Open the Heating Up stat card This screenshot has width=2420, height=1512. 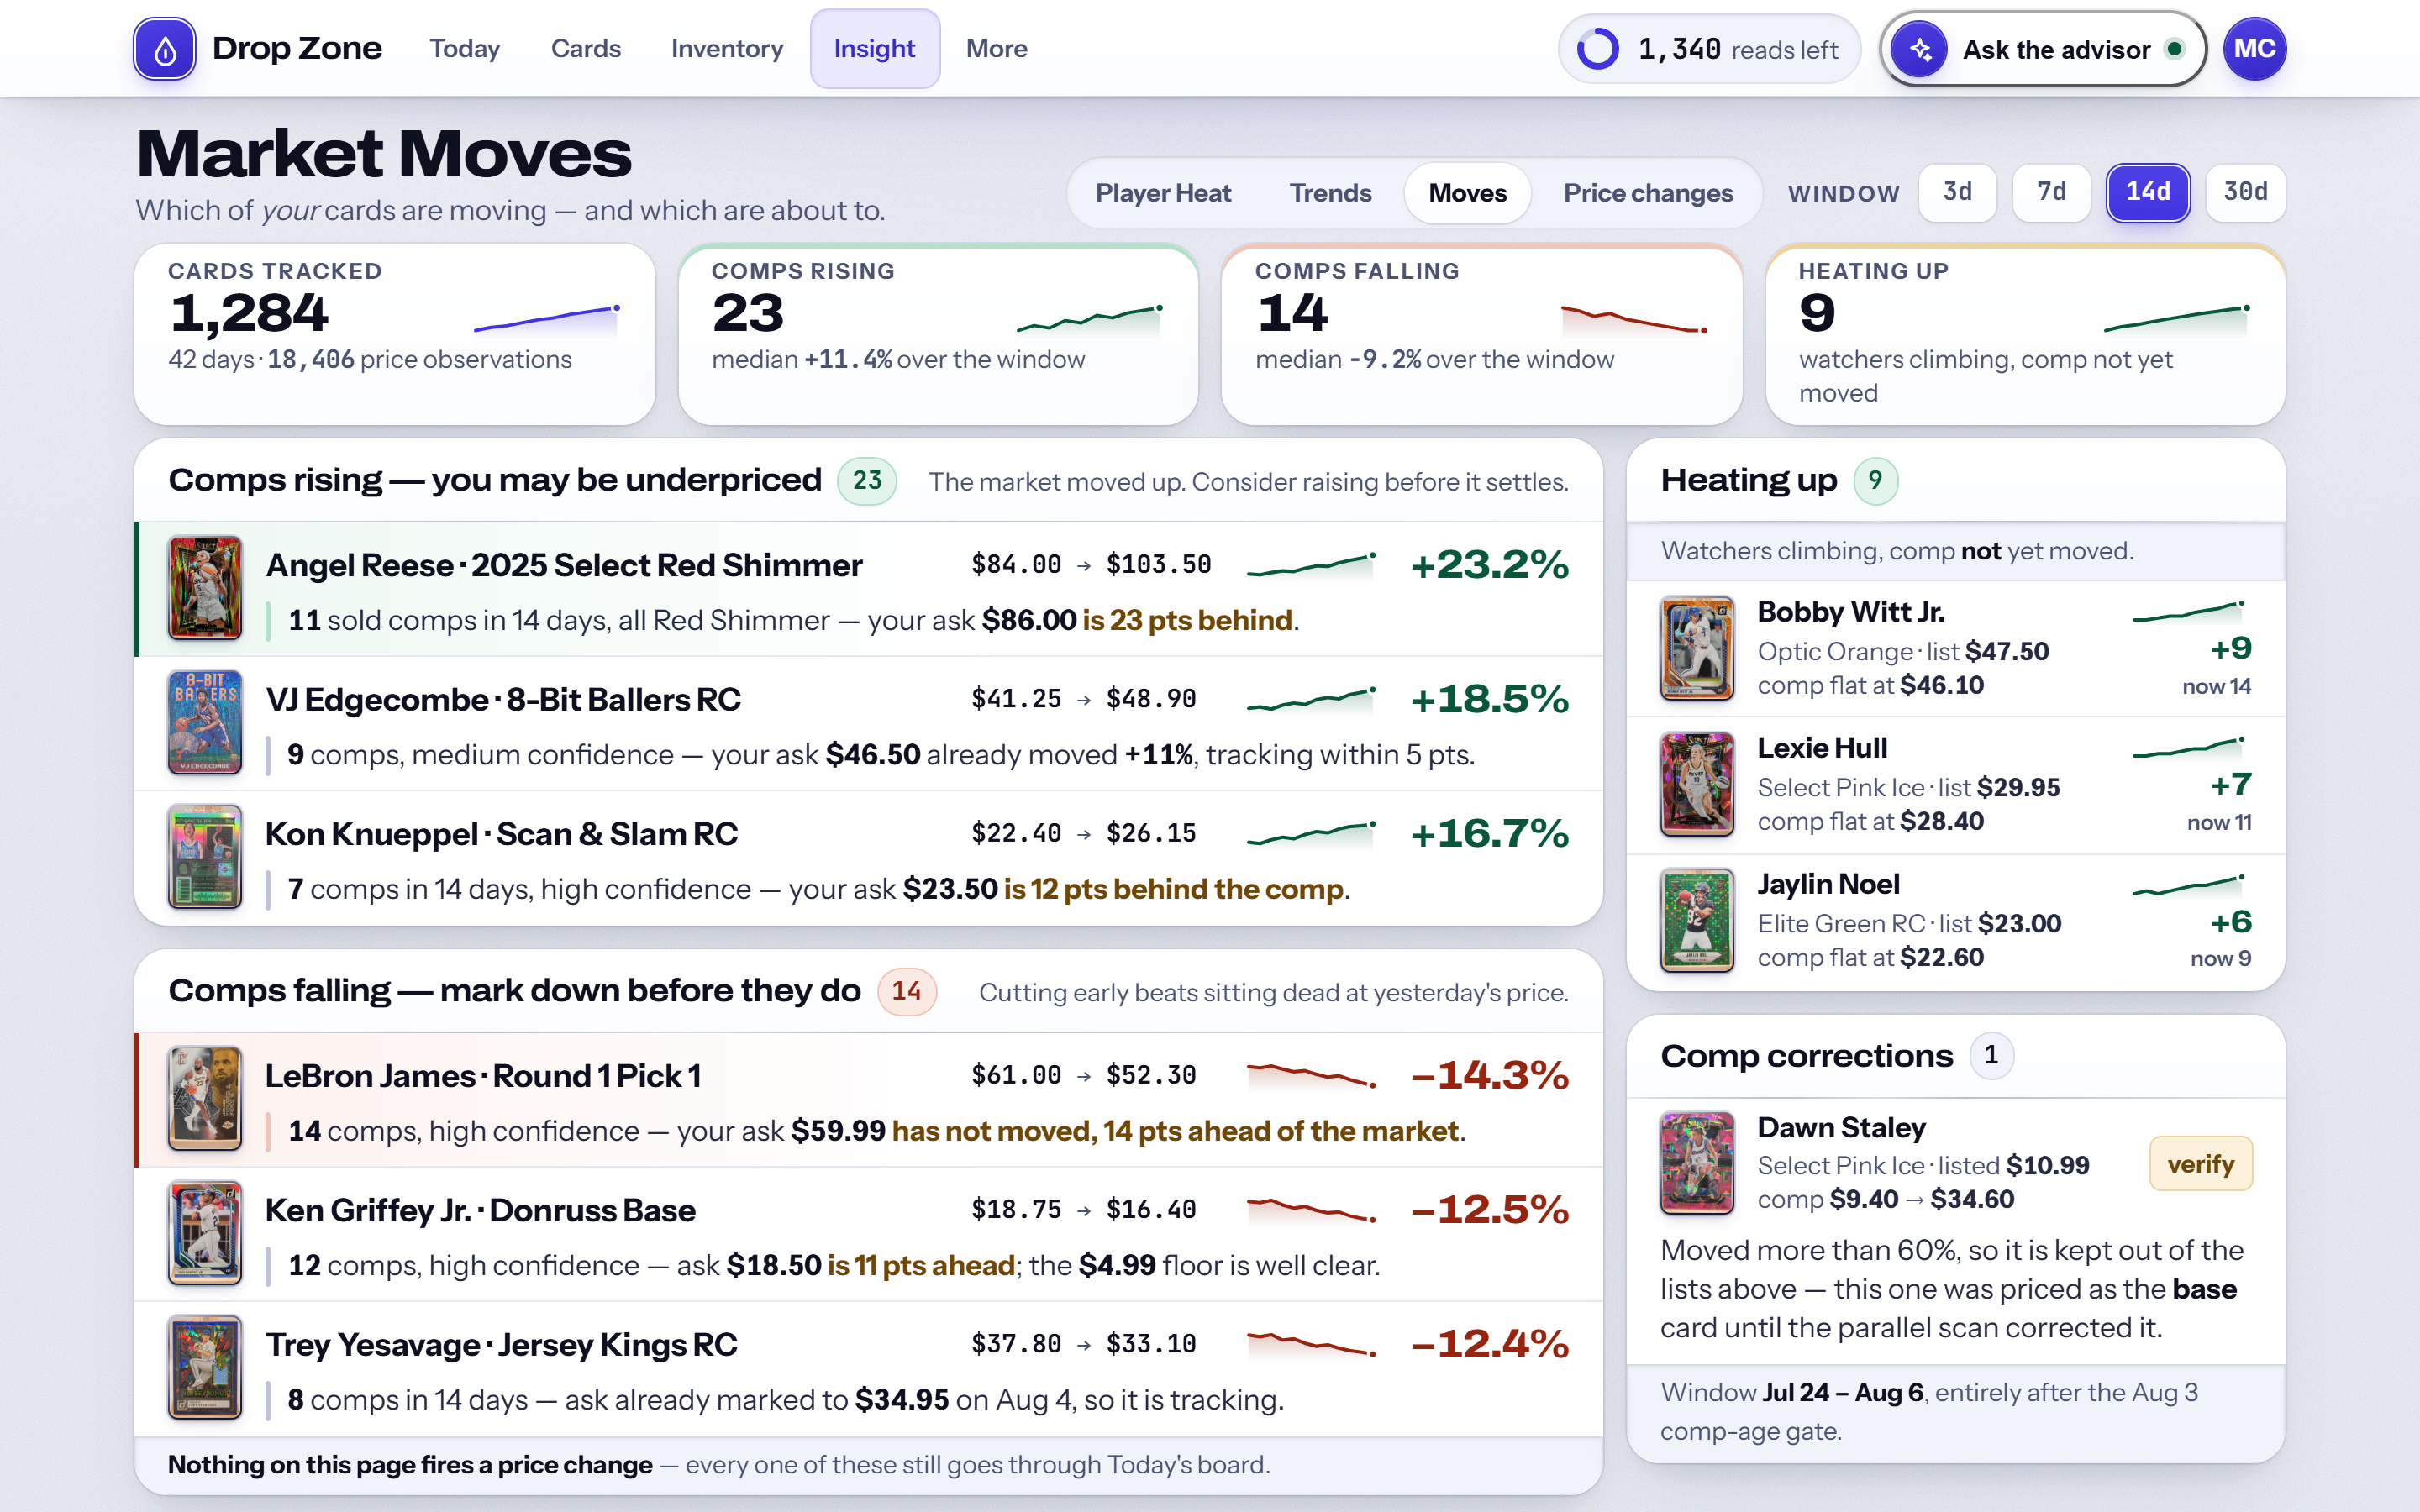coord(2025,334)
